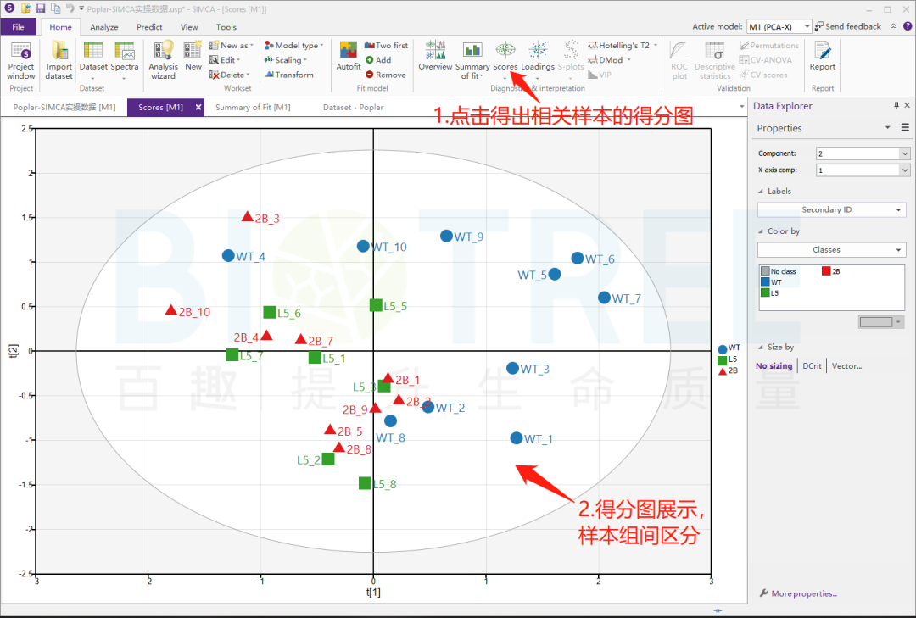916x618 pixels.
Task: Open the Color by Classes dropdown
Action: point(831,250)
